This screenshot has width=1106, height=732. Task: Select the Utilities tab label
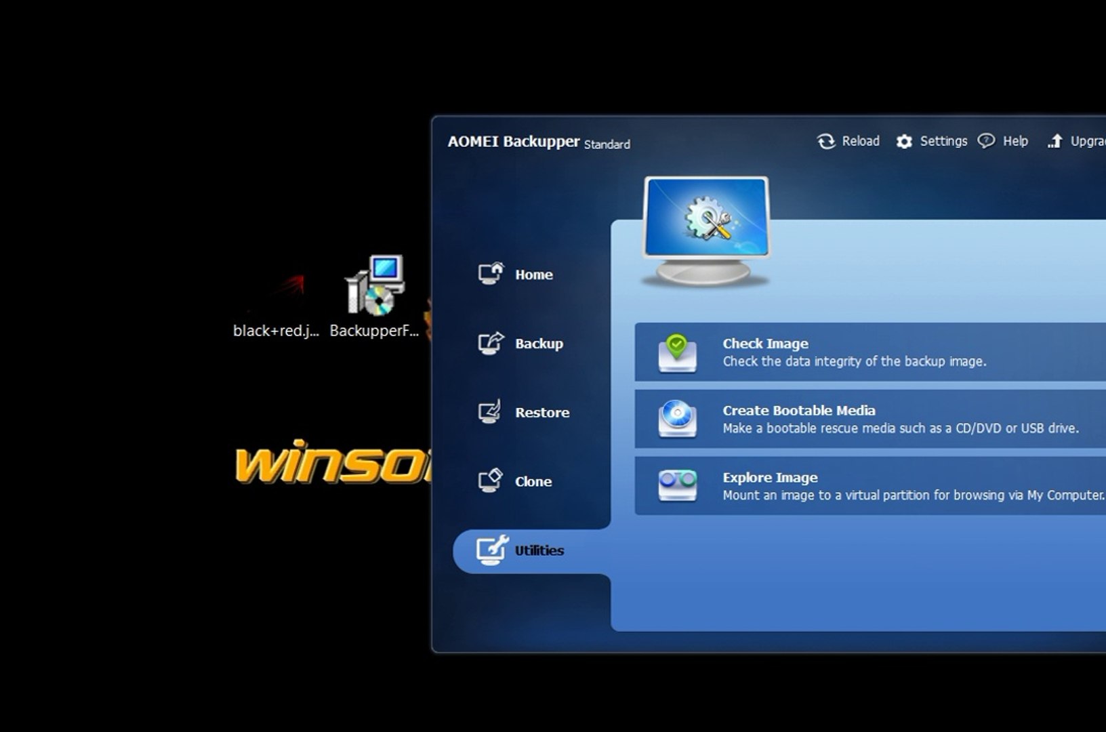(539, 550)
